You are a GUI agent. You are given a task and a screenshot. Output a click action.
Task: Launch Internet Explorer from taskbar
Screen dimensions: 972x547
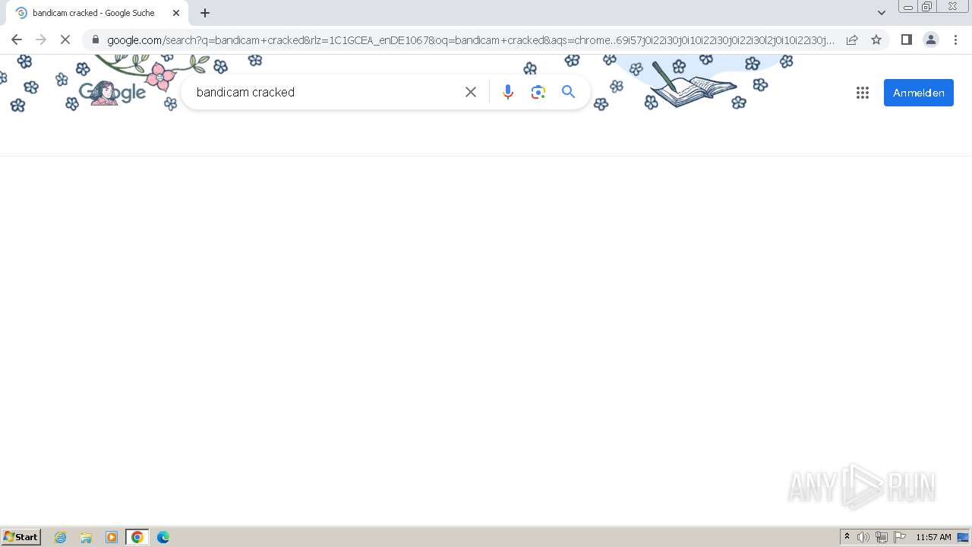point(61,537)
